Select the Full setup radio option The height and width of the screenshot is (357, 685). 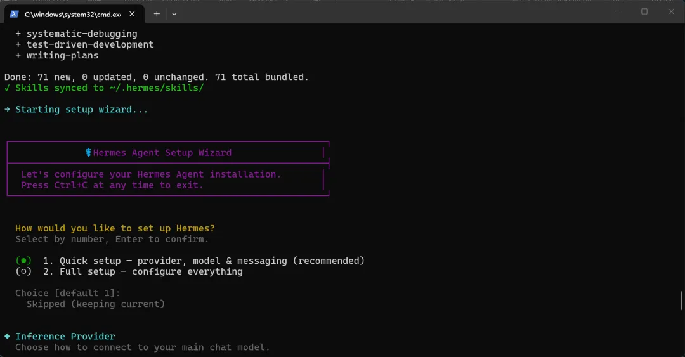pyautogui.click(x=23, y=272)
